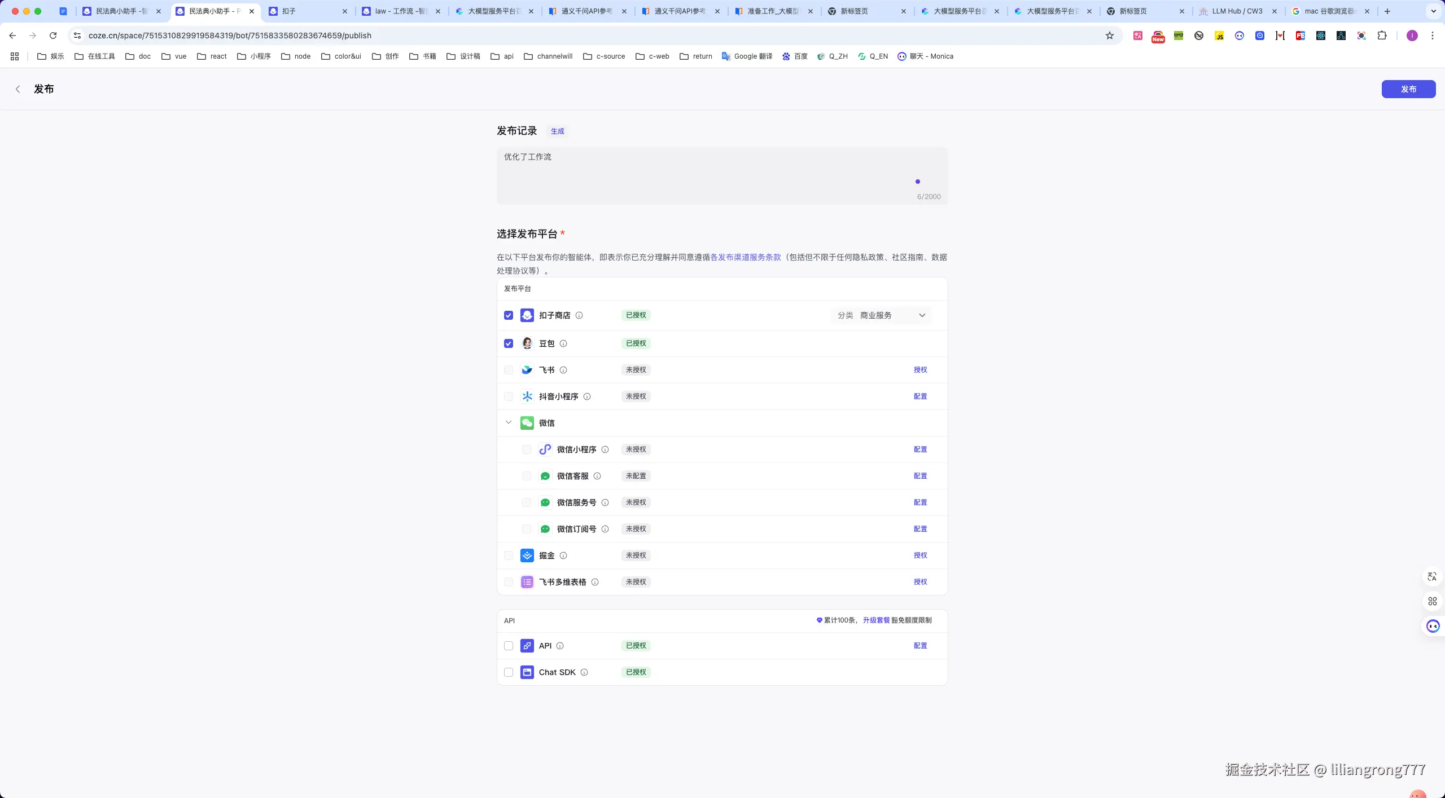This screenshot has width=1445, height=798.
Task: Click info icon next to 扣子商店
Action: coord(579,315)
